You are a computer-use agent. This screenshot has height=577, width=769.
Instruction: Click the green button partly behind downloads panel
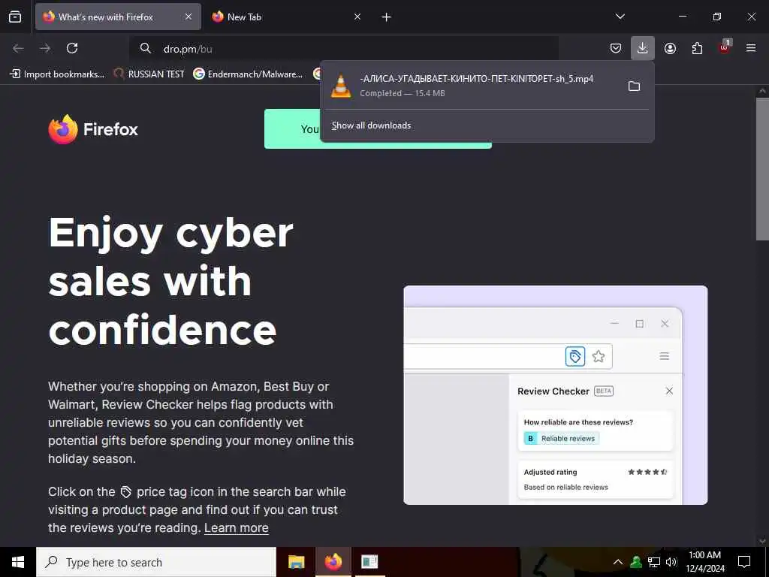click(x=292, y=129)
